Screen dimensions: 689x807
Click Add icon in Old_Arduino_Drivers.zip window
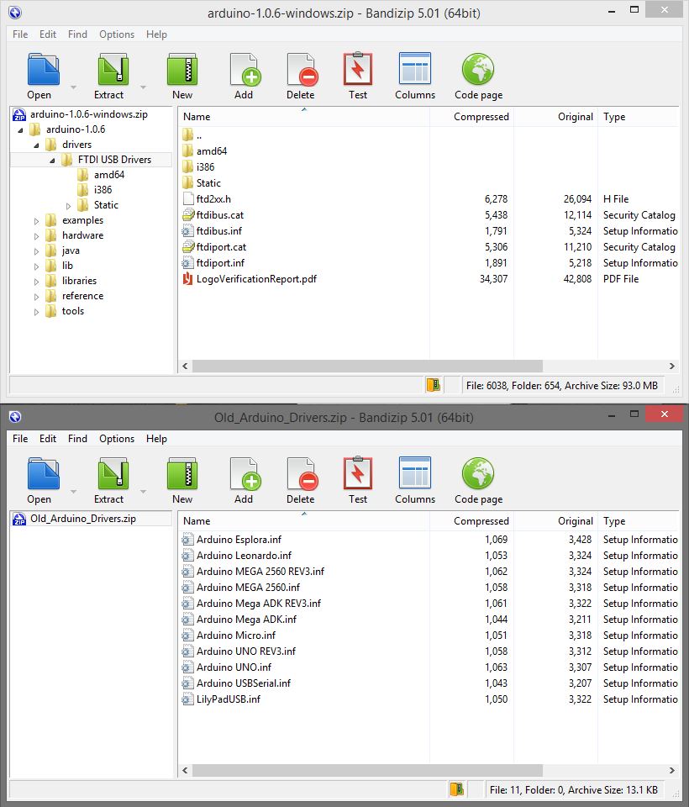pyautogui.click(x=245, y=473)
